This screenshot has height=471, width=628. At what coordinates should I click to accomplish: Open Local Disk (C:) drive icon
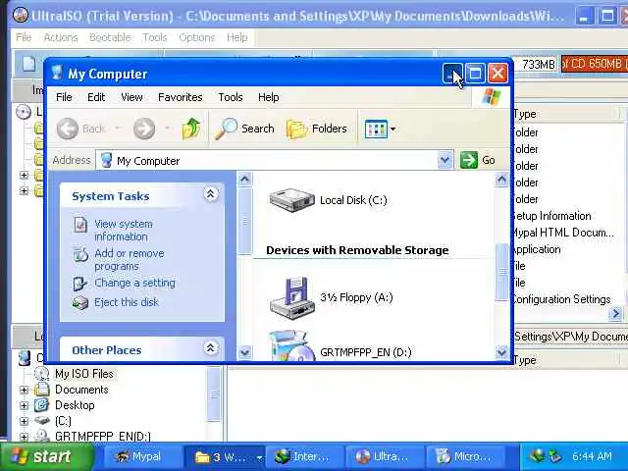click(x=291, y=200)
